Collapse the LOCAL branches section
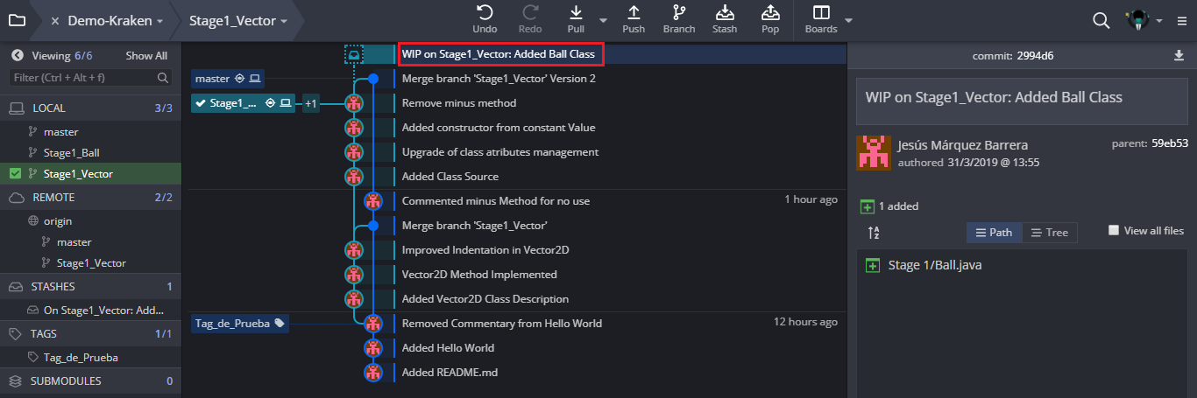 (x=91, y=108)
